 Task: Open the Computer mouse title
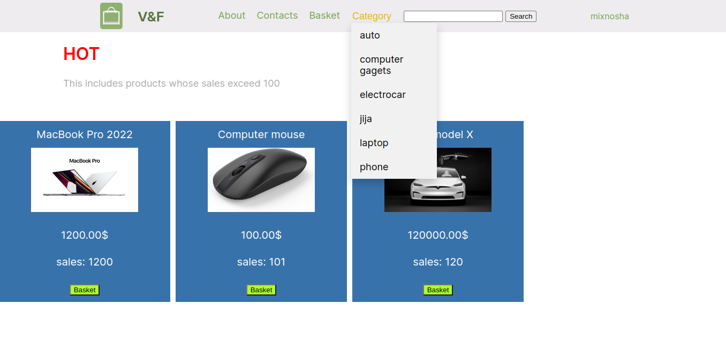coord(261,134)
